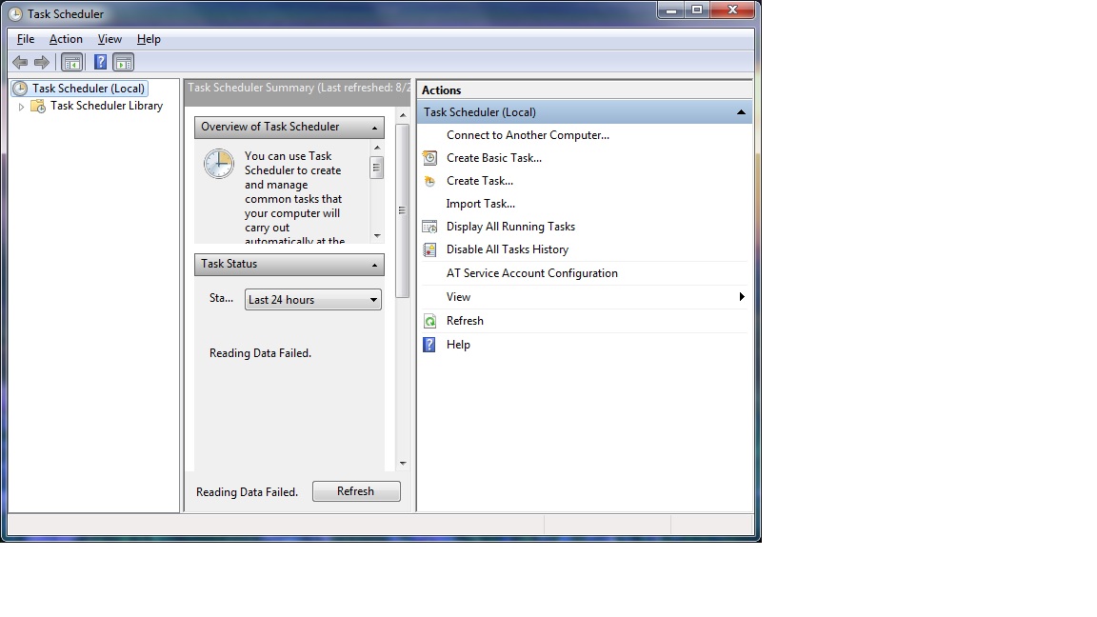
Task: Click Connect to Another Computer...
Action: [528, 135]
